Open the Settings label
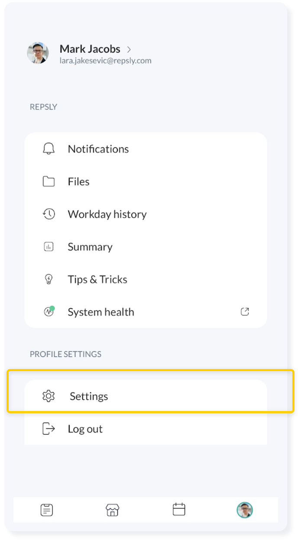301x542 pixels. (89, 396)
